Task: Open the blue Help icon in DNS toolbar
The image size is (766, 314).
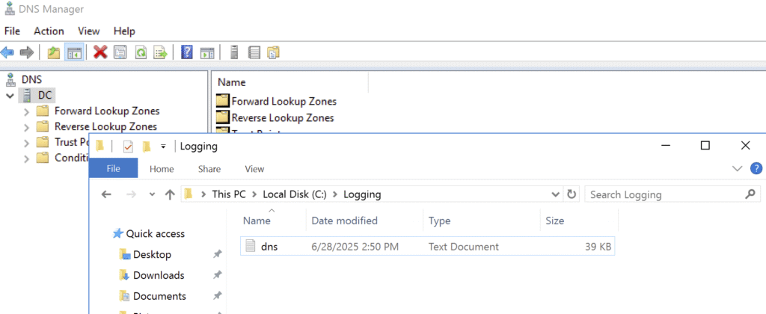Action: point(187,52)
